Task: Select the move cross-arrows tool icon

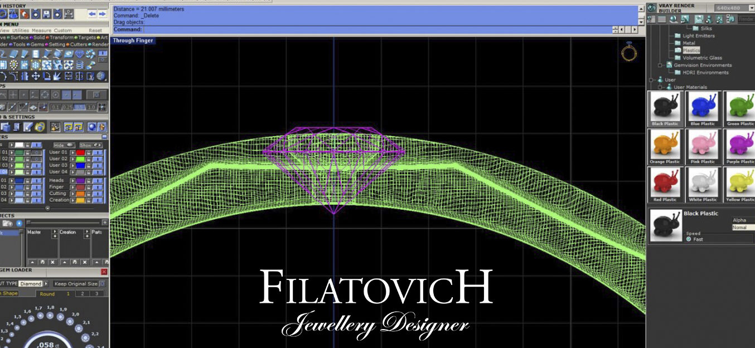Action: pos(36,76)
